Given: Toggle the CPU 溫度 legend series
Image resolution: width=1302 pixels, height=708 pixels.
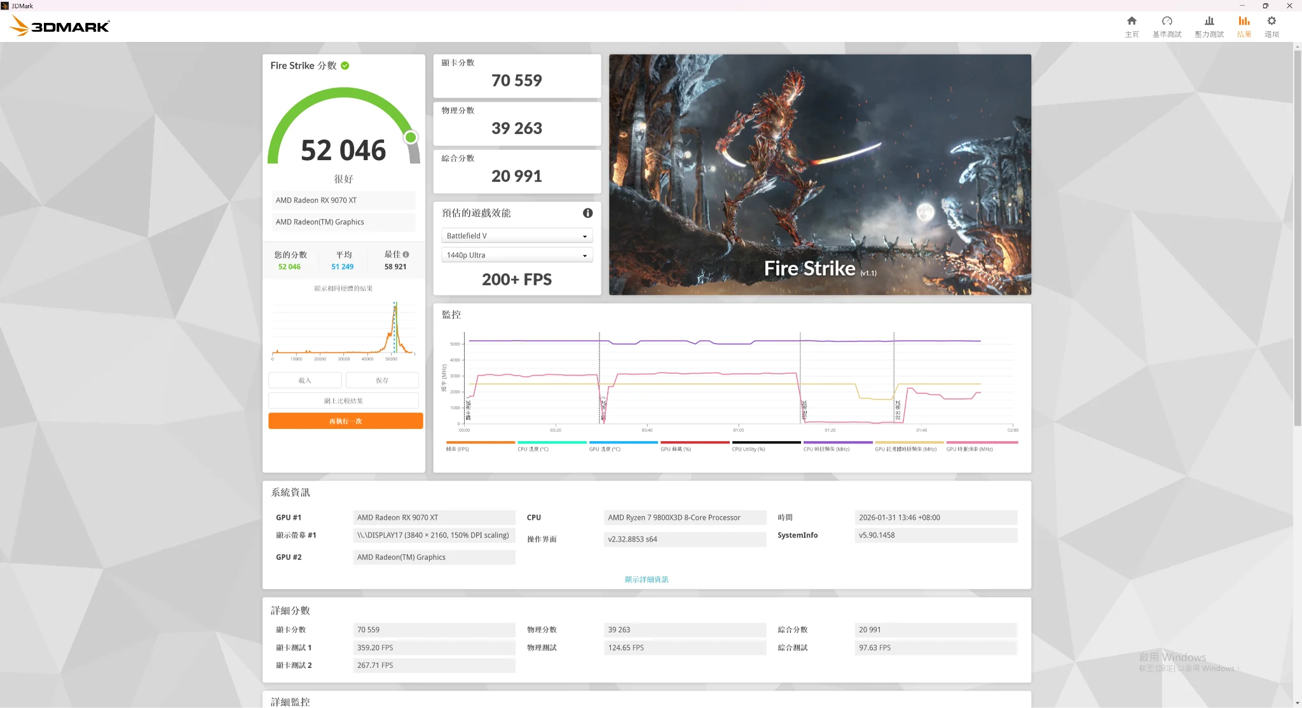Looking at the screenshot, I should click(533, 449).
